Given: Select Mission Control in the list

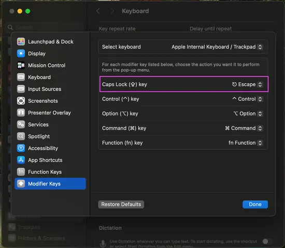Looking at the screenshot, I should click(50, 65).
